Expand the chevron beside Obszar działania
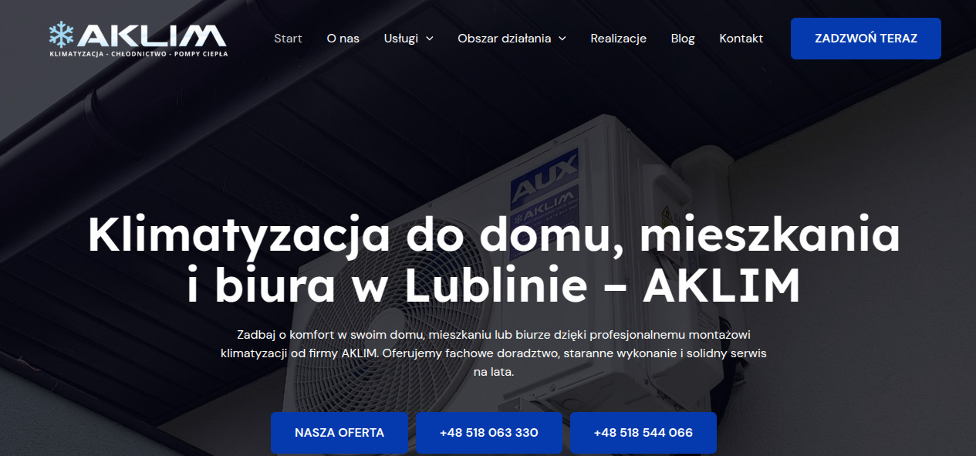976x456 pixels. coord(562,39)
